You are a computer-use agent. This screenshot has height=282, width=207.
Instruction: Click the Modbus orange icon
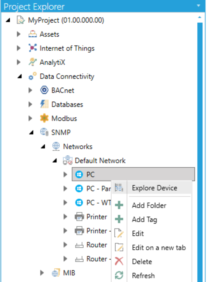[44, 118]
